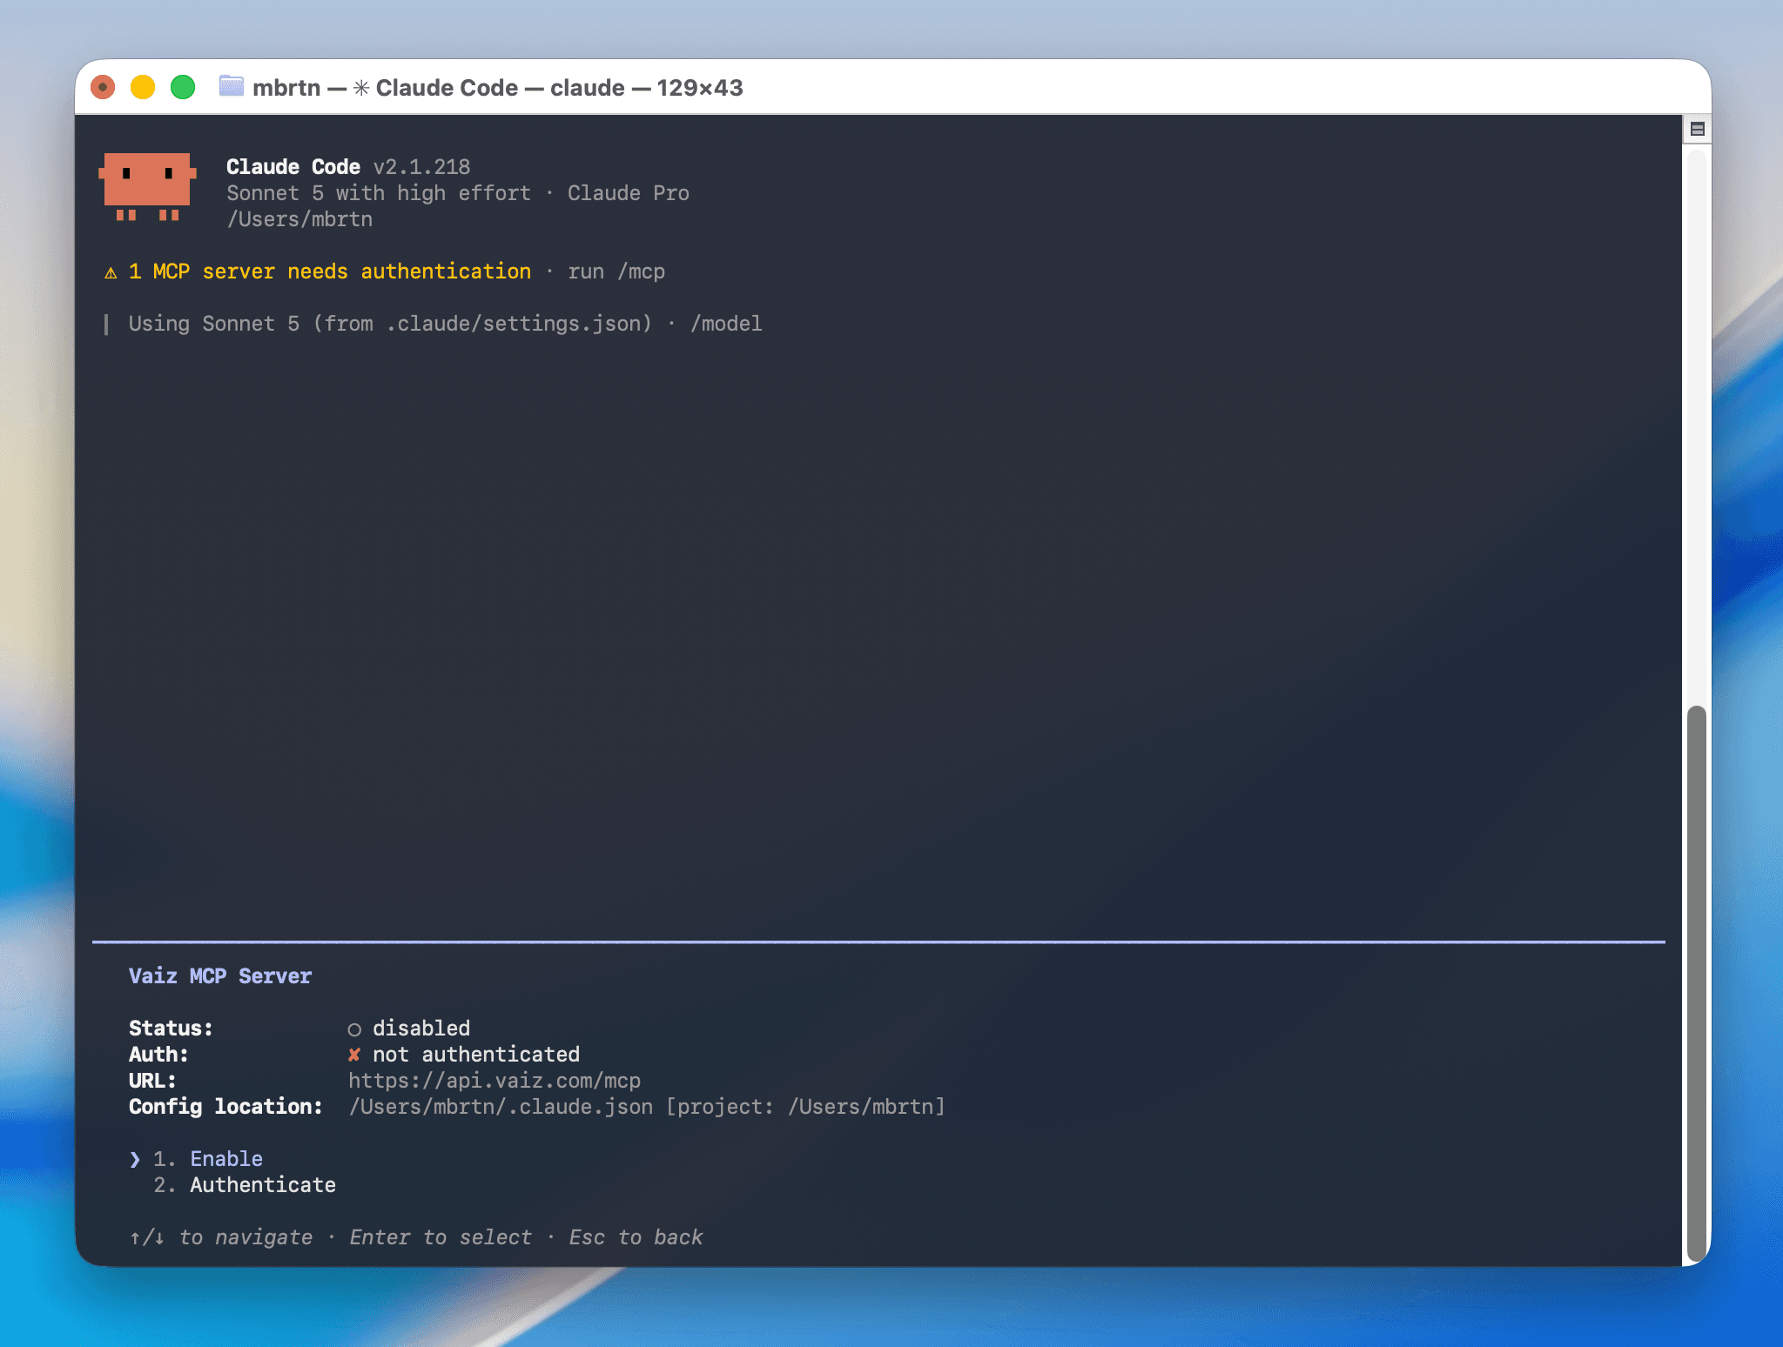1783x1347 pixels.
Task: Click the navigate arrows hint text
Action: tap(221, 1237)
